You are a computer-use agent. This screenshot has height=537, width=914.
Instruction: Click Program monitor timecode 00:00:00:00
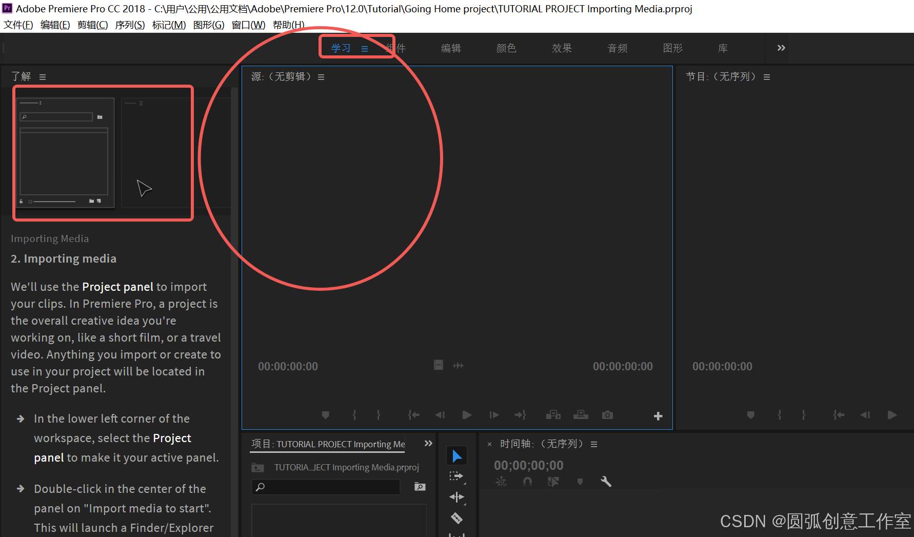722,366
